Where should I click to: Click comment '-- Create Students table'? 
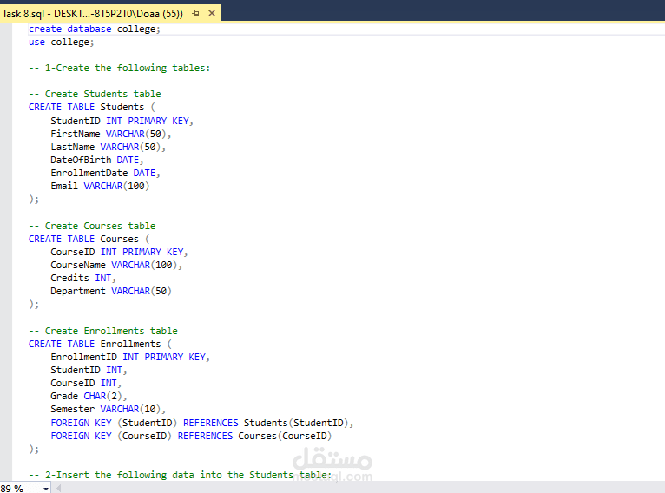tap(95, 94)
